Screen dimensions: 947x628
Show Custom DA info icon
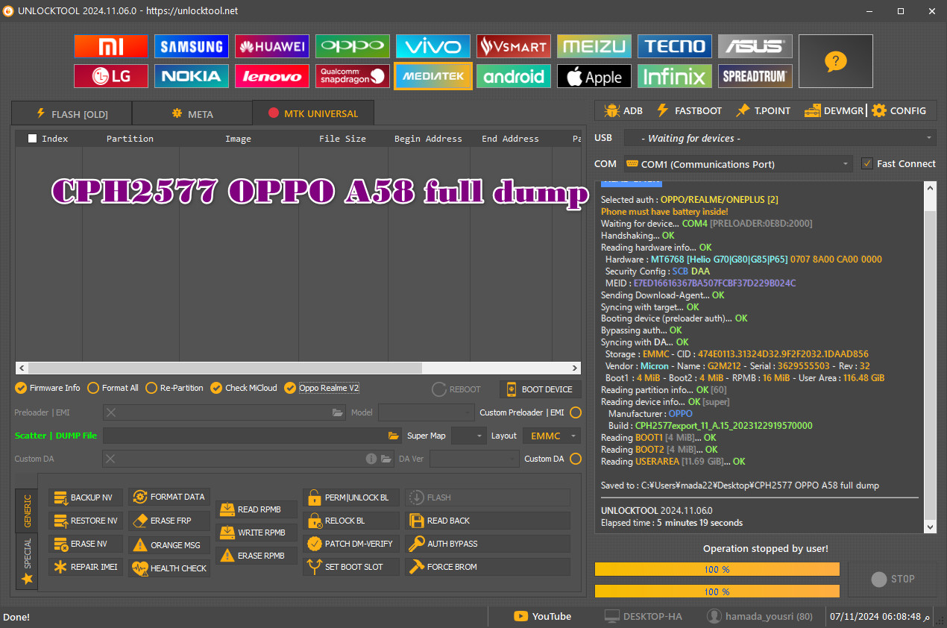371,459
